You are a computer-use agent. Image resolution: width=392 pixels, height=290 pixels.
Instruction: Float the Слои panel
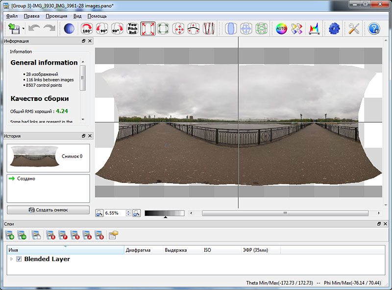coord(379,224)
